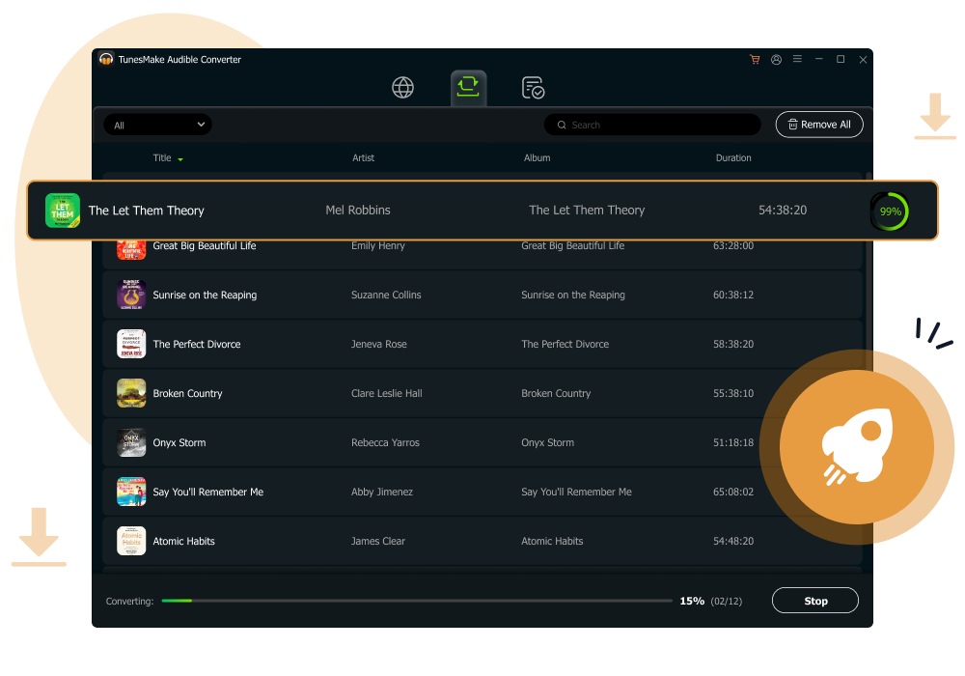Click The Perfect Divorce cover thumbnail
Viewport: 965px width, 676px height.
[x=131, y=344]
